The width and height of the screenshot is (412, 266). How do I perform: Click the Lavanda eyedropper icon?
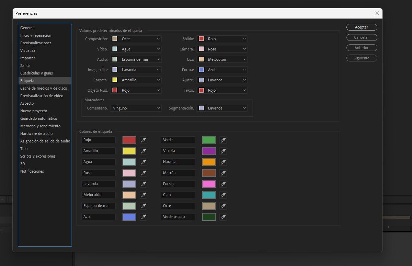tap(144, 184)
